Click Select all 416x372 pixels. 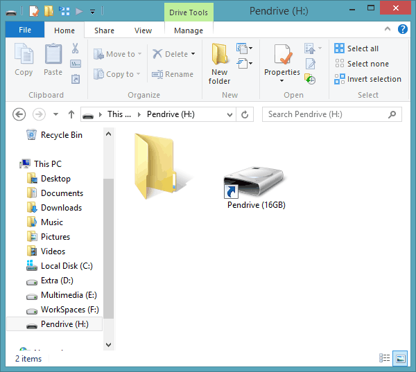pos(356,48)
